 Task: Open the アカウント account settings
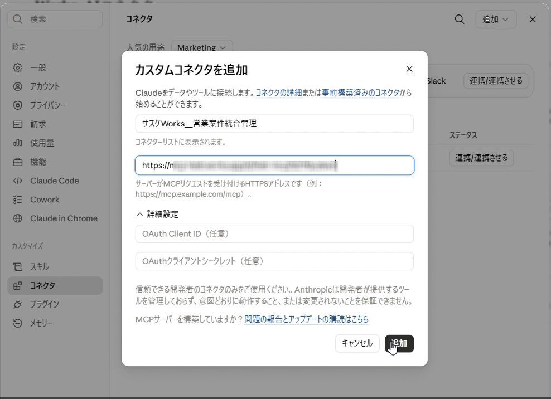[x=55, y=86]
